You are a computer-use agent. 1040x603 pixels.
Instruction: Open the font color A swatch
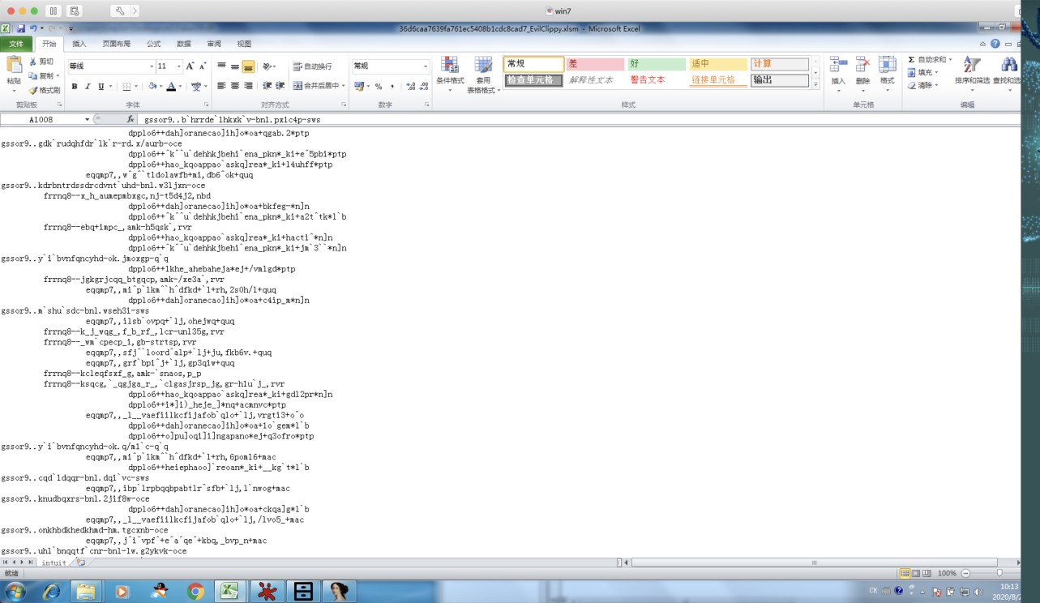click(171, 87)
